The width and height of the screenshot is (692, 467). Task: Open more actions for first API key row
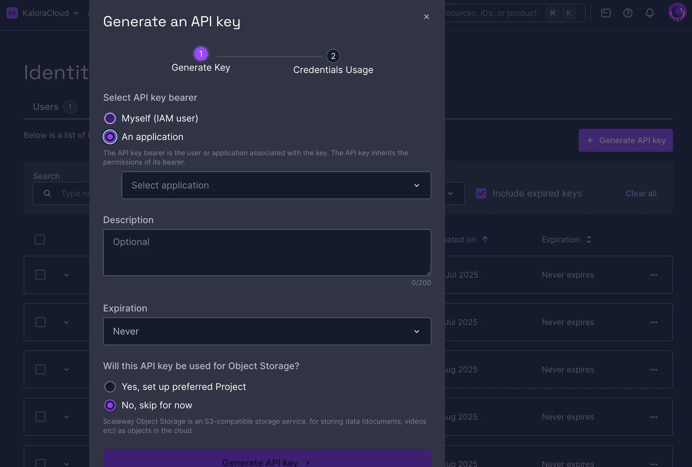tap(654, 275)
